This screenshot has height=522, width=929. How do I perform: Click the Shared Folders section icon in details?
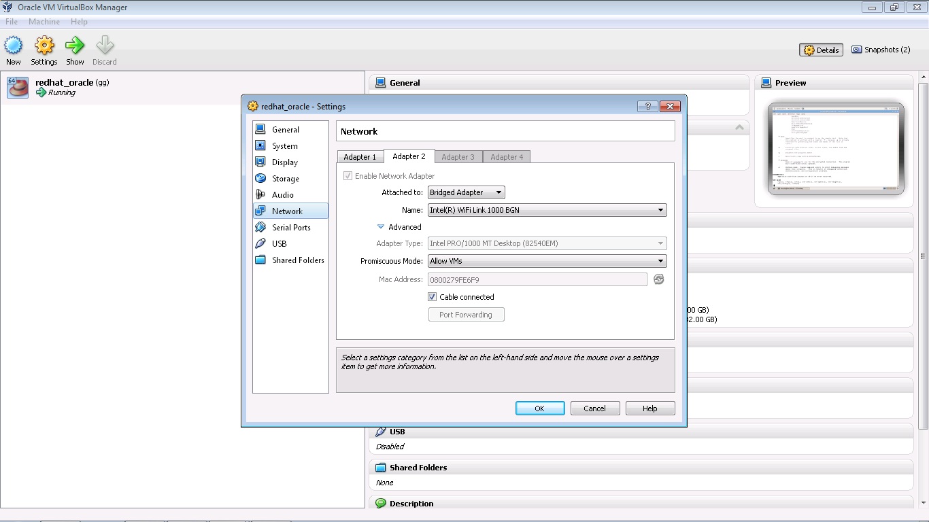click(x=381, y=467)
